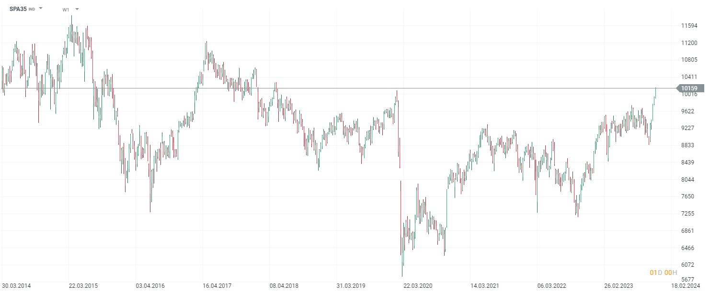Expand the W1 timeframe dropdown arrow
Screen dimensions: 710x294
pyautogui.click(x=77, y=9)
